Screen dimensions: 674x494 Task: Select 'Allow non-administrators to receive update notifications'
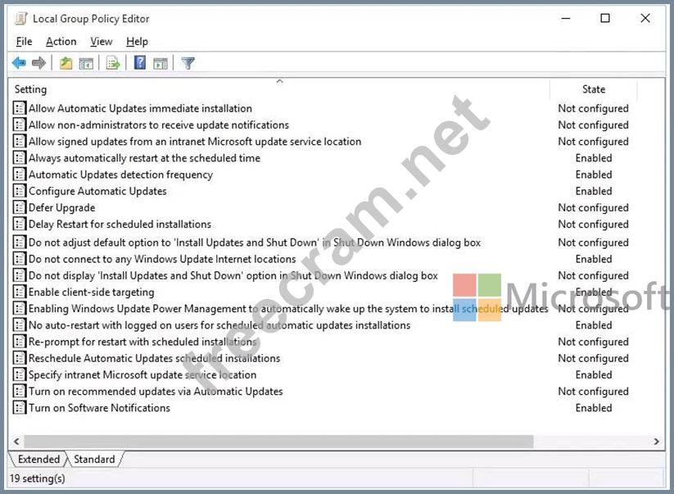[x=159, y=125]
